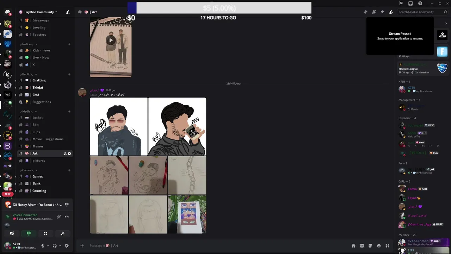Open the emoji picker icon

pos(379,246)
